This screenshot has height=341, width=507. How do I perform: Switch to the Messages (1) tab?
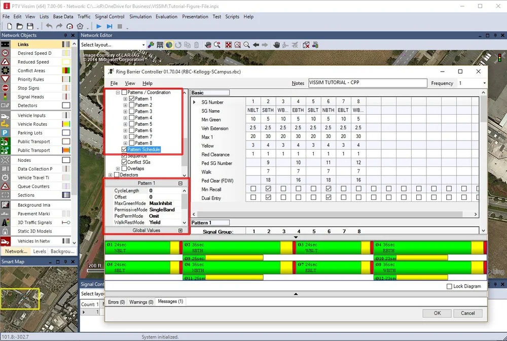pyautogui.click(x=170, y=301)
